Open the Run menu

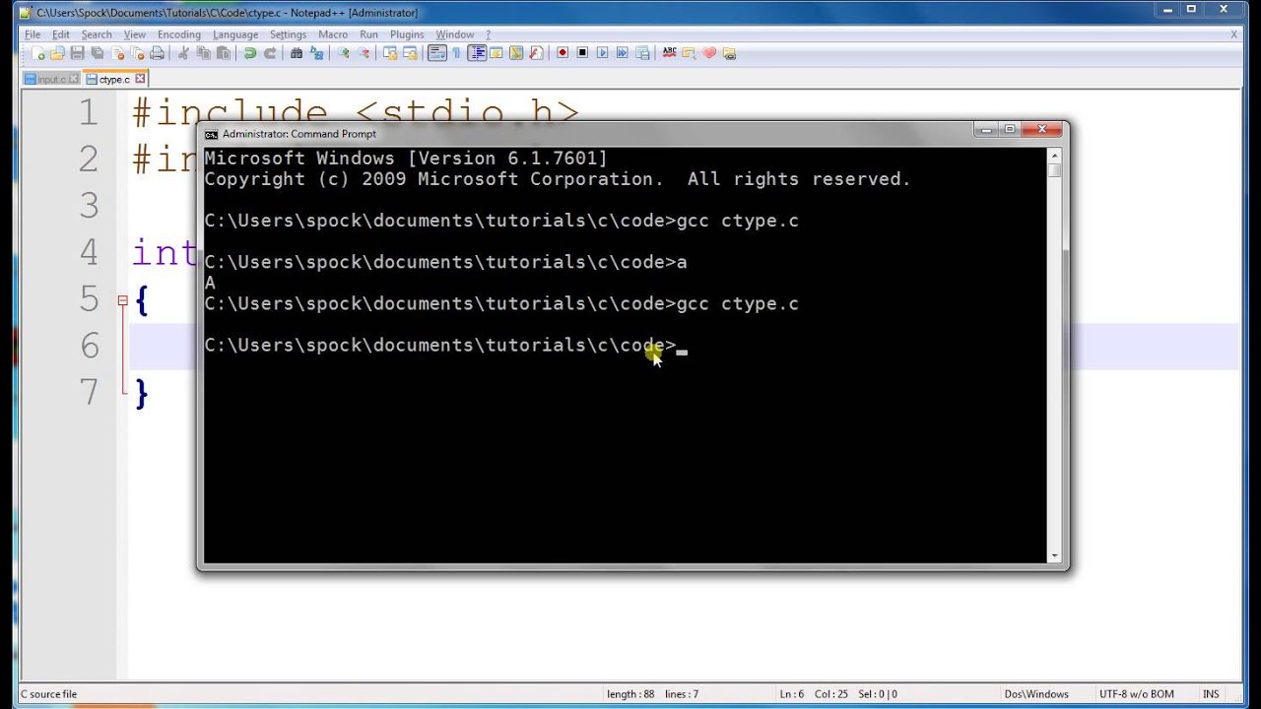coord(368,34)
